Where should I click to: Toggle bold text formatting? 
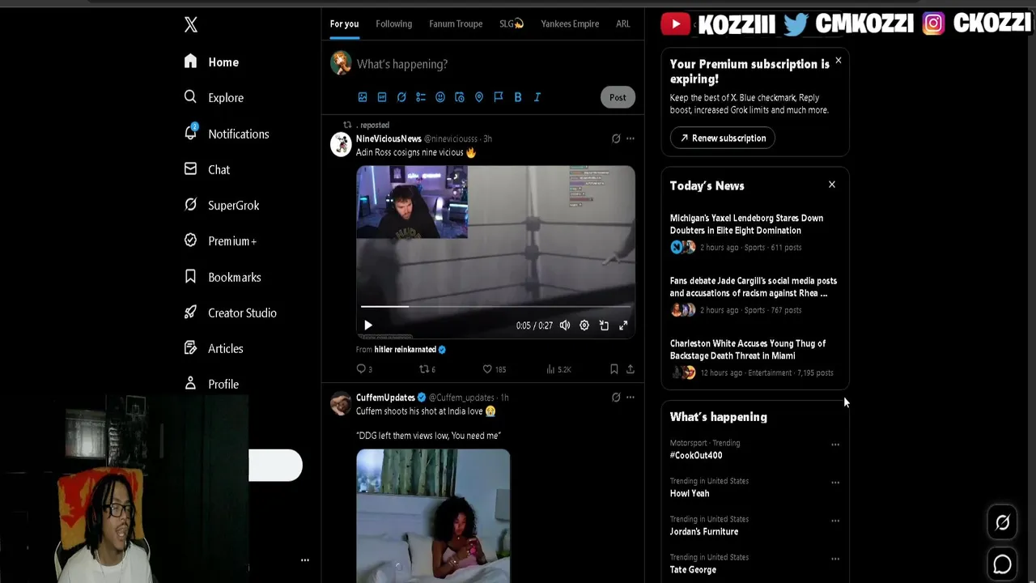518,97
